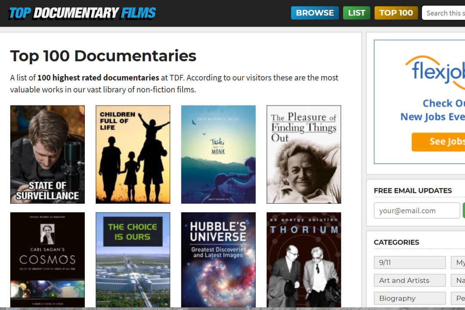The height and width of the screenshot is (310, 465).
Task: Click the Top 100 Documentaries heading
Action: [103, 56]
